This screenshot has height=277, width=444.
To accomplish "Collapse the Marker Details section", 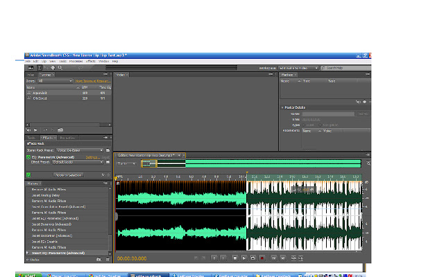I will pos(282,108).
